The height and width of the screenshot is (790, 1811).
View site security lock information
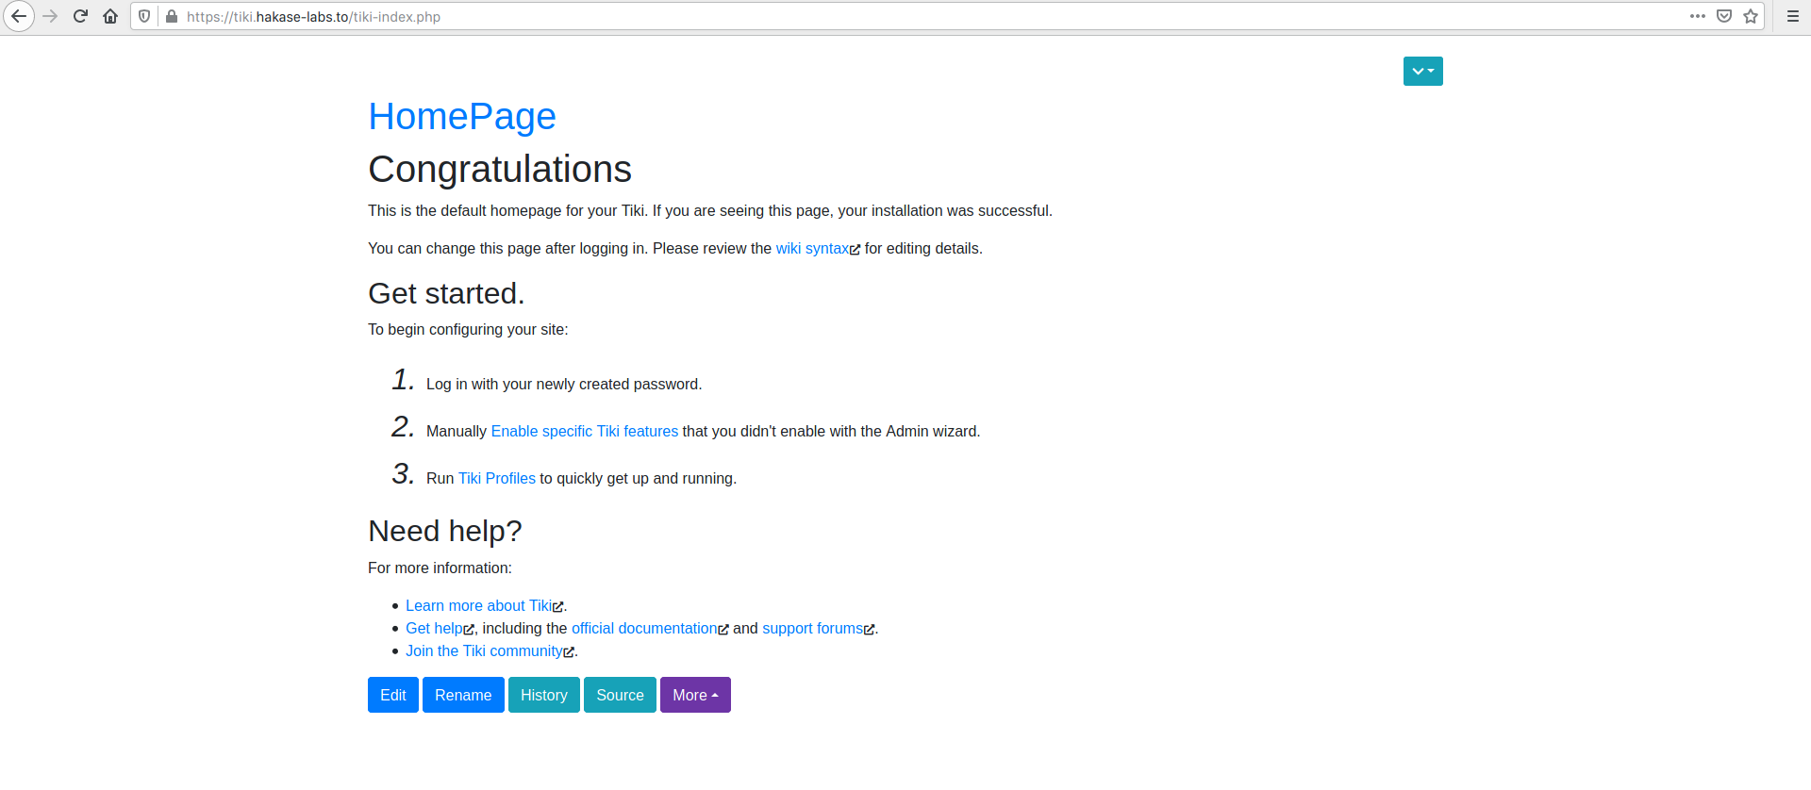coord(172,16)
